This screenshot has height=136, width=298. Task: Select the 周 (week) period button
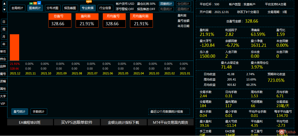point(4,29)
